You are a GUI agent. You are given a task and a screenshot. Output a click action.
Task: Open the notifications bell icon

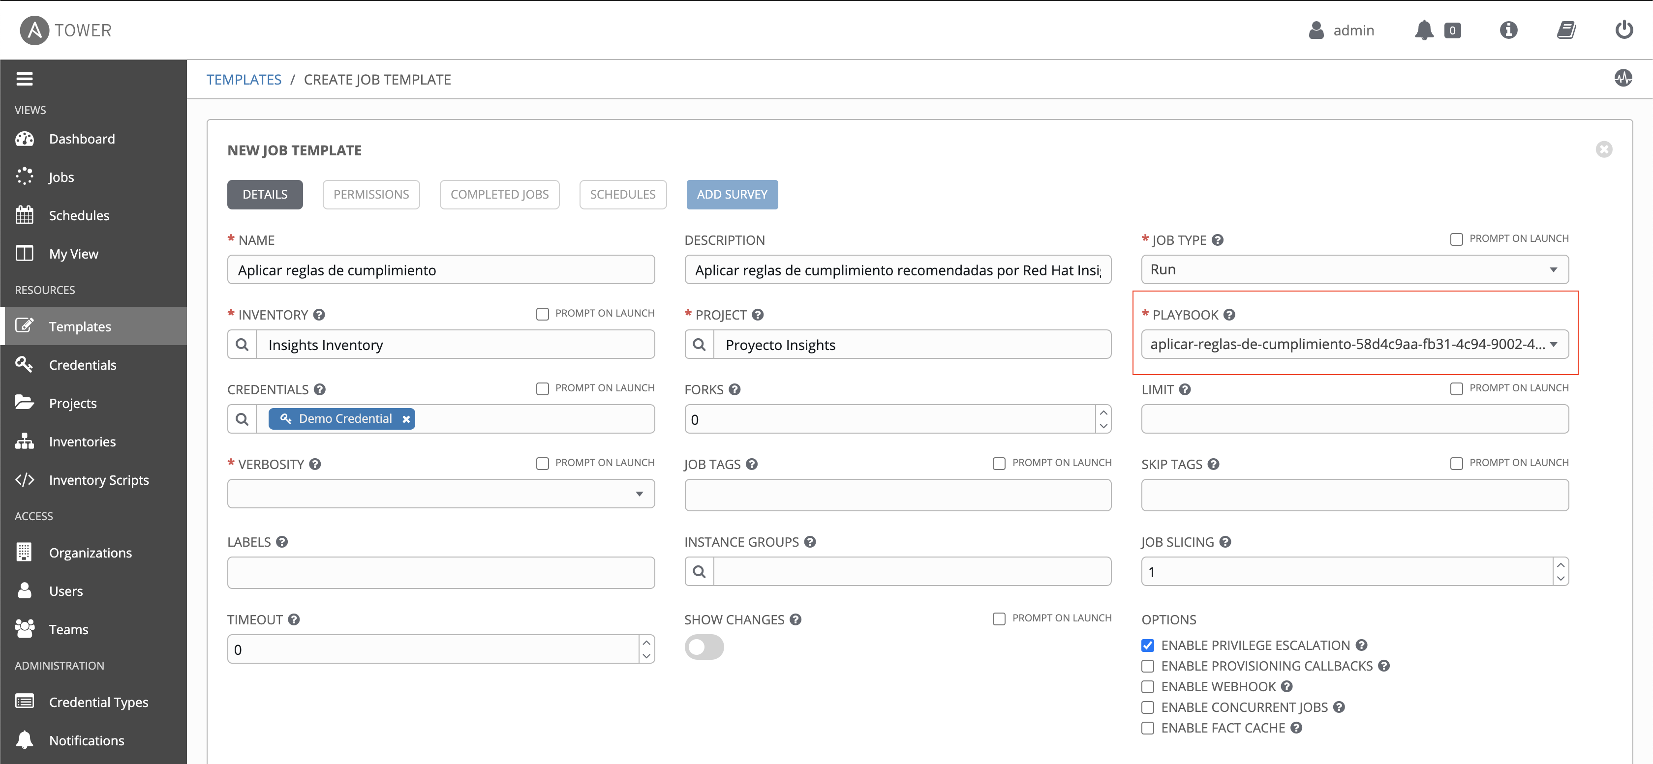click(1424, 30)
